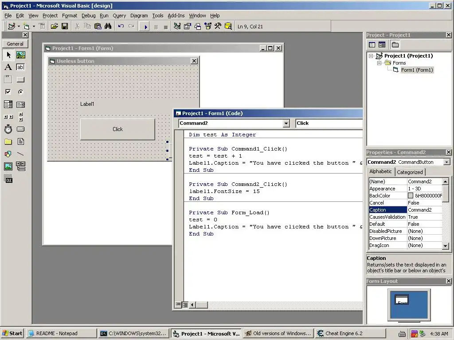Select the Timer tool in toolbox
This screenshot has height=340, width=454.
coord(8,129)
